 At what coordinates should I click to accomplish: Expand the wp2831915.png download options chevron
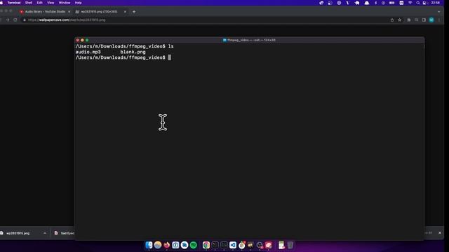coord(45,233)
